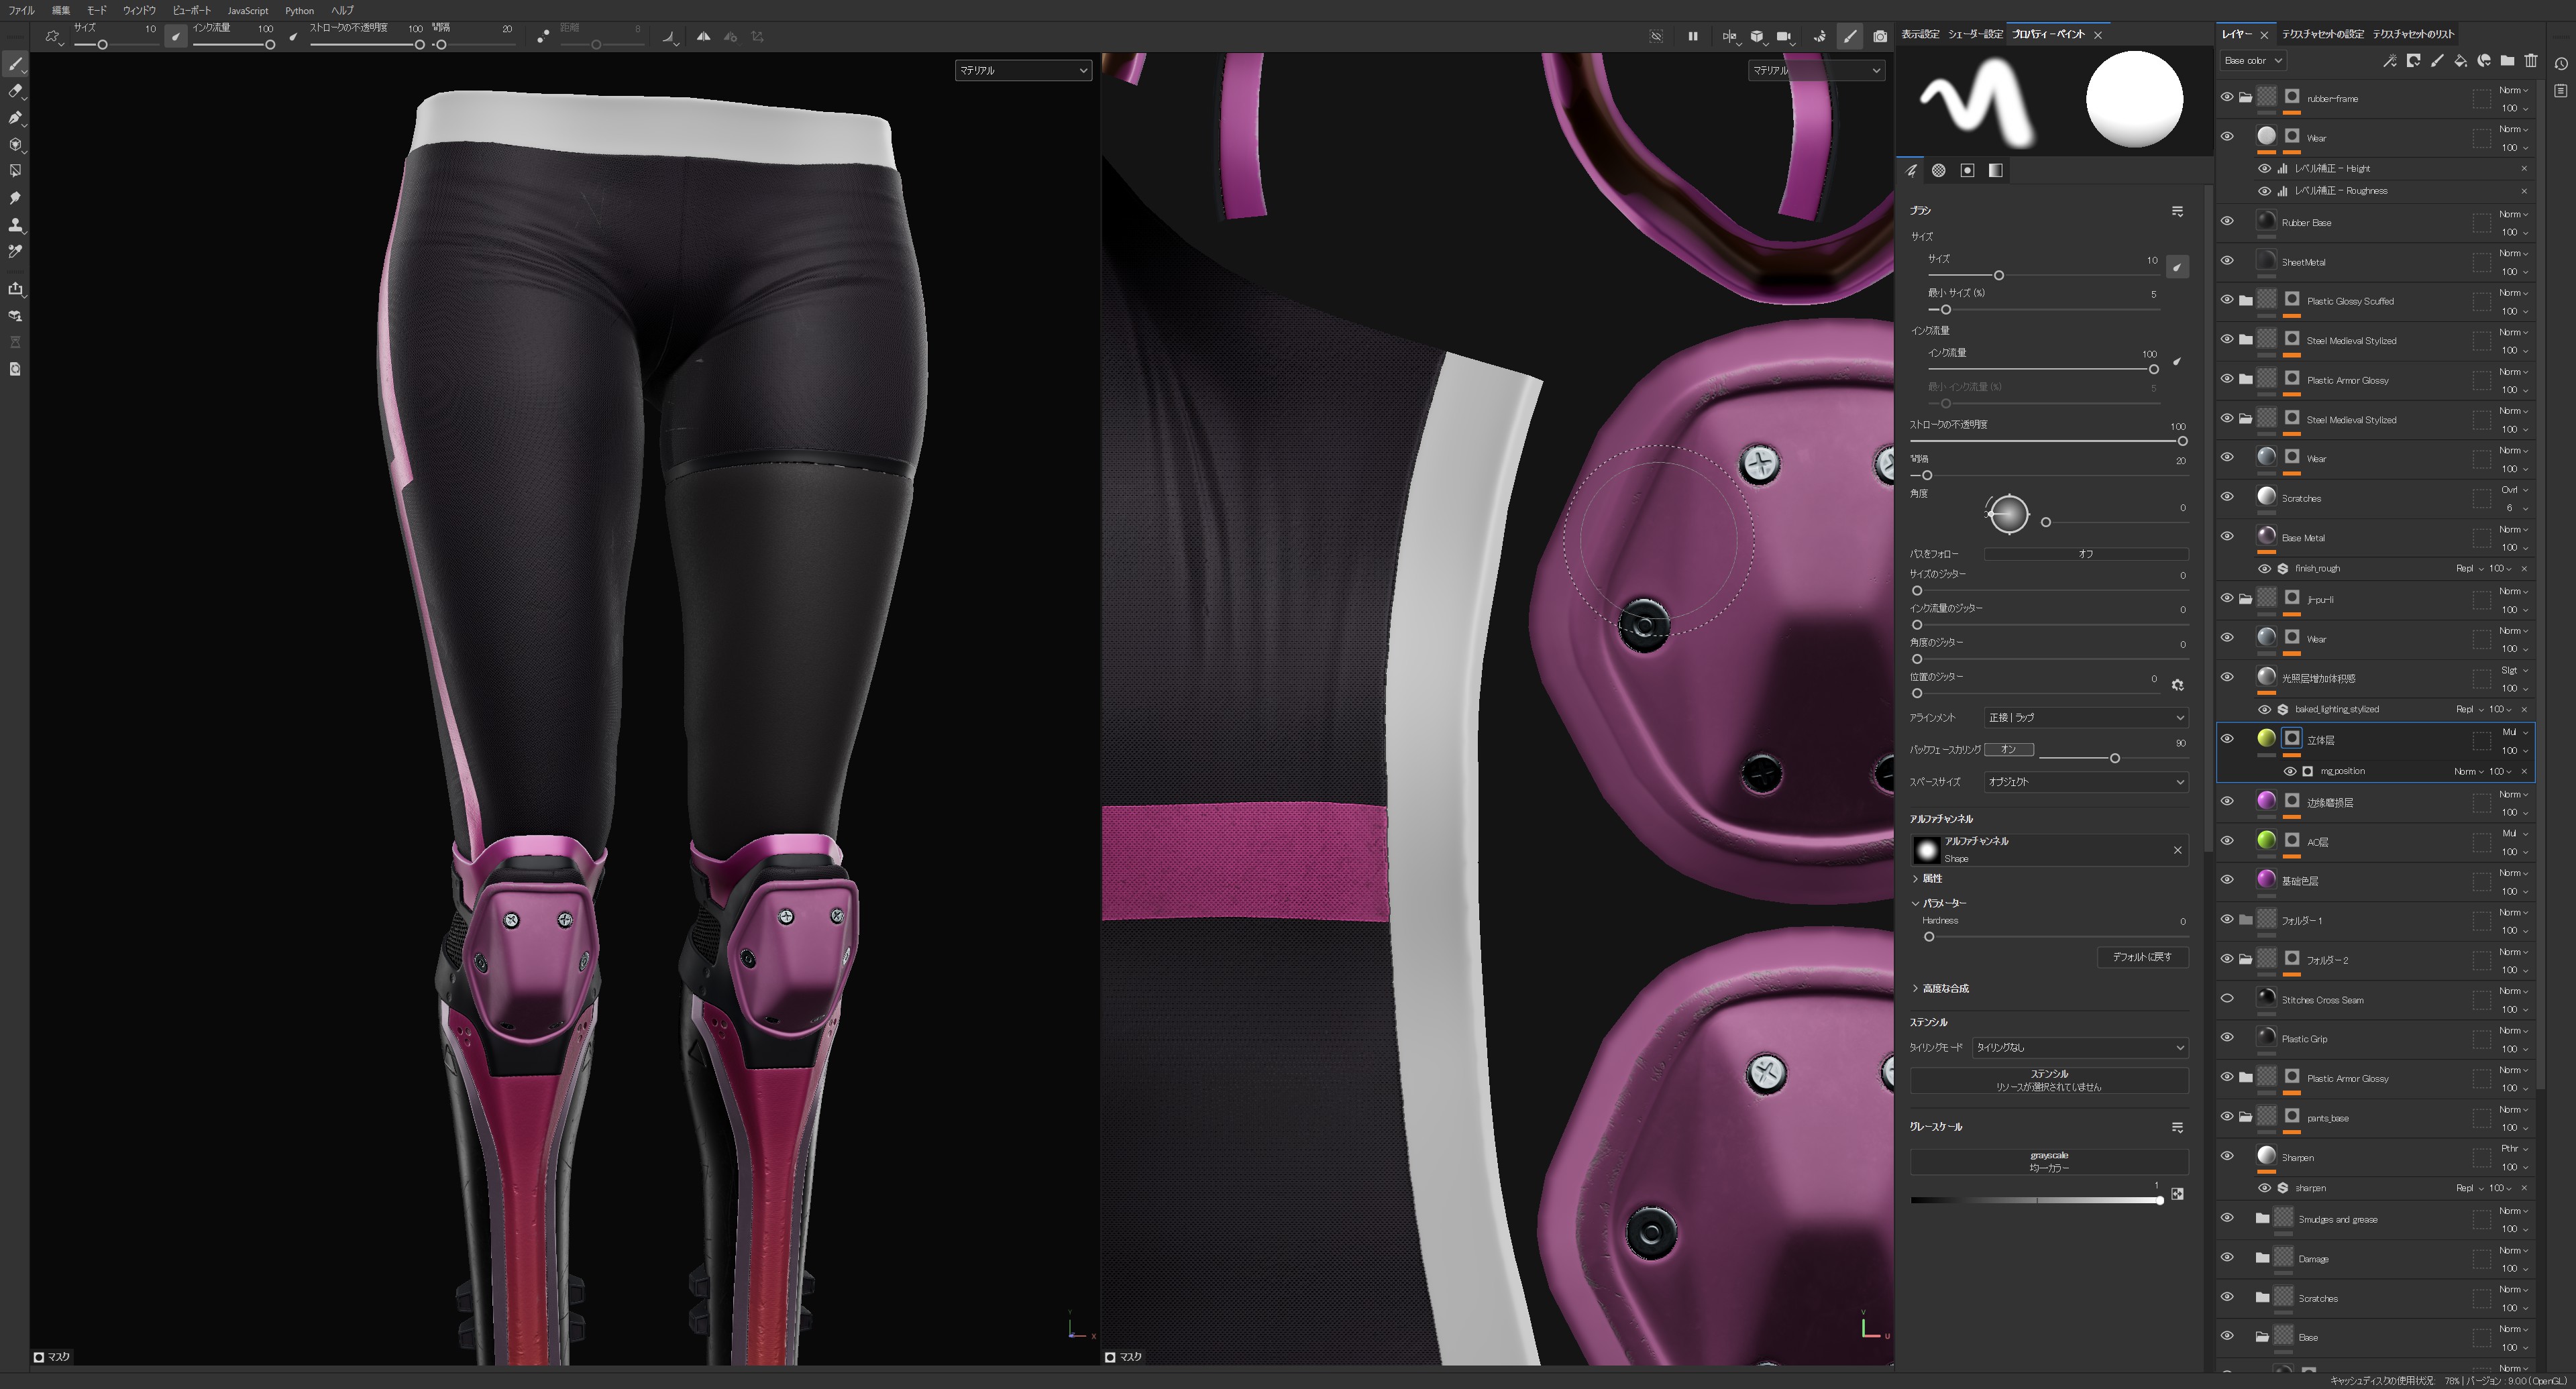Click the symmetry icon in top toolbar
The height and width of the screenshot is (1389, 2576).
704,37
